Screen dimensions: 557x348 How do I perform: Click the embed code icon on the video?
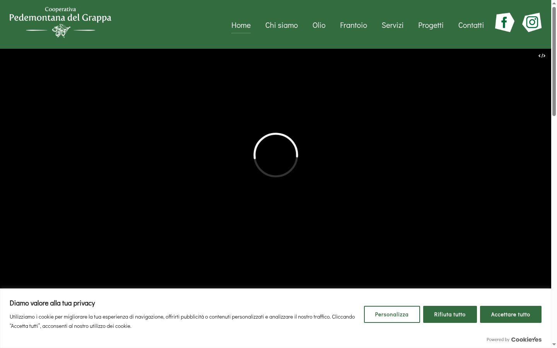(x=542, y=56)
